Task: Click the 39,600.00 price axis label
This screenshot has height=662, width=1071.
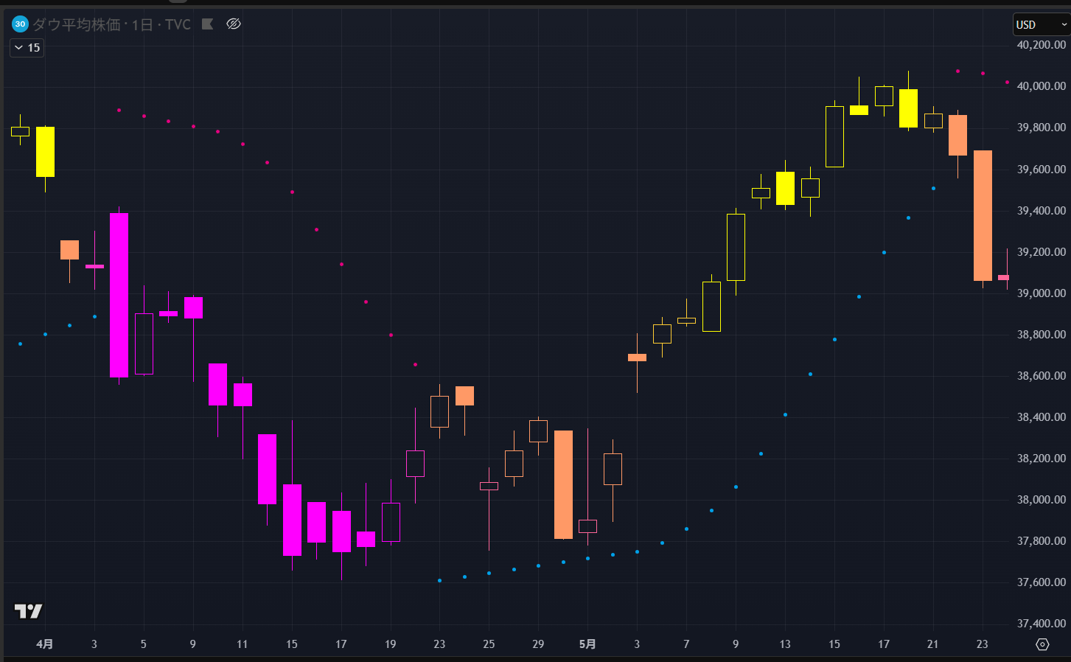Action: (x=1042, y=170)
